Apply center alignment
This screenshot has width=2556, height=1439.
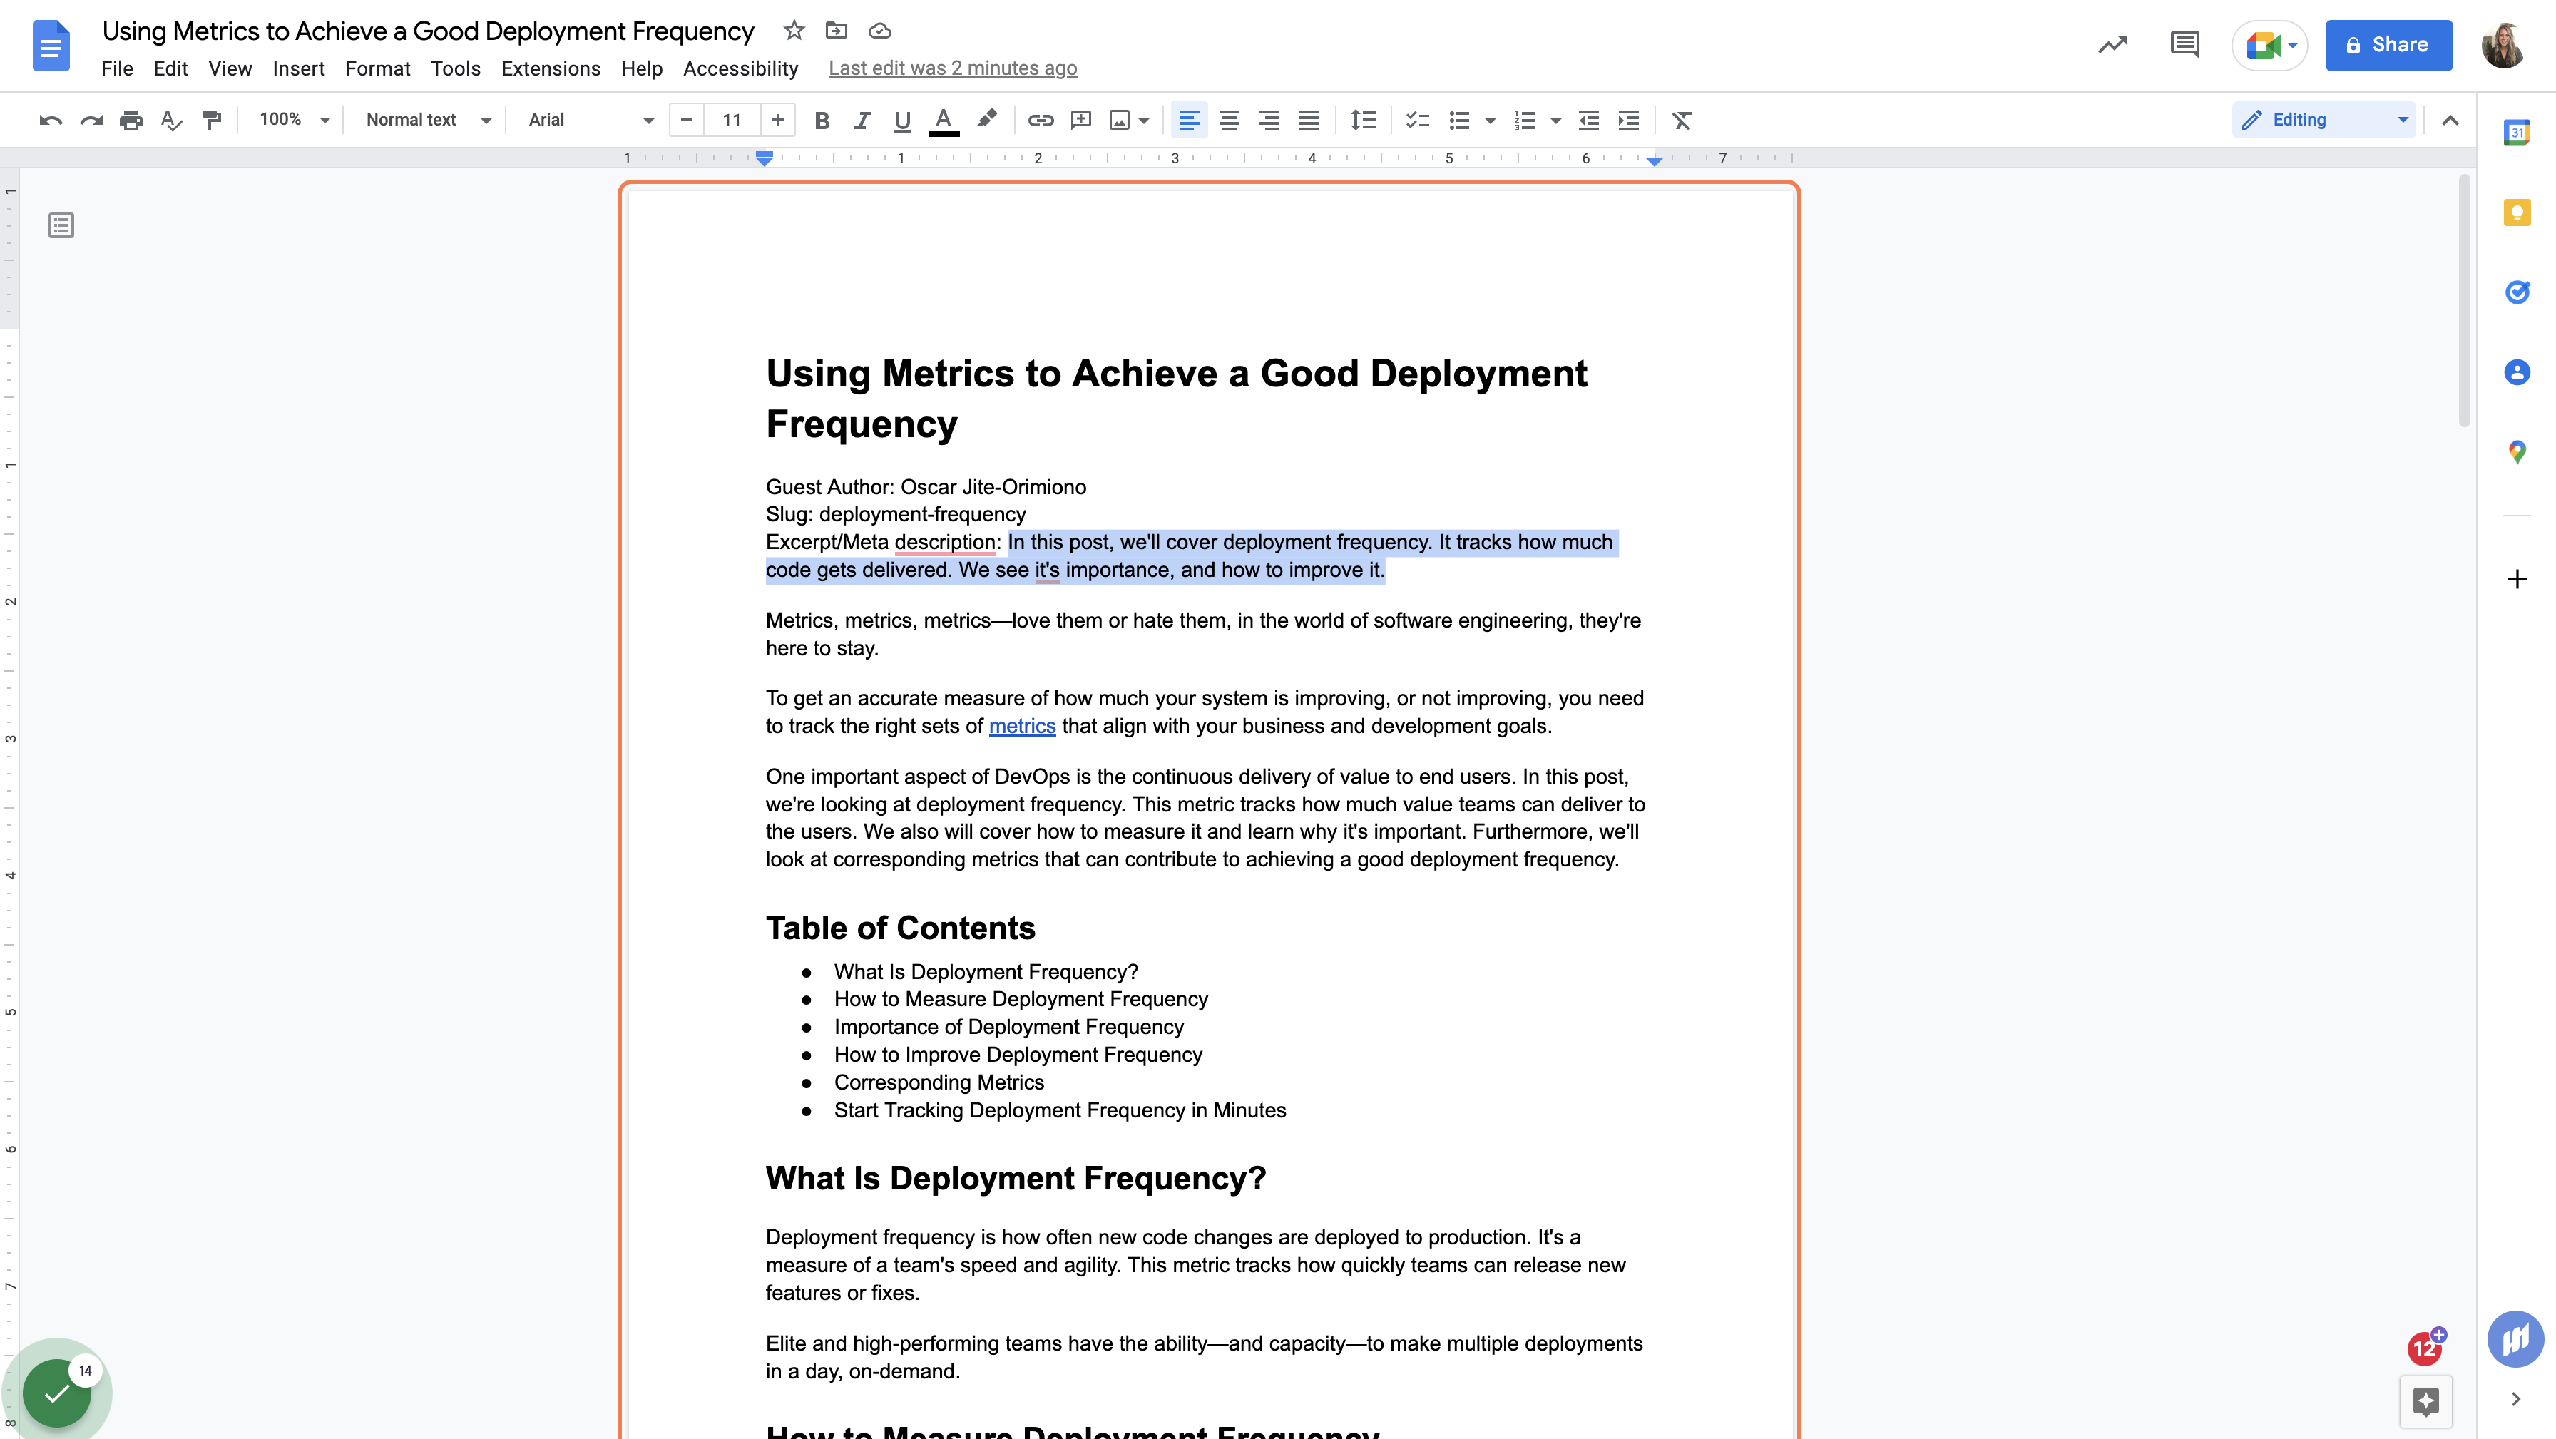pyautogui.click(x=1228, y=120)
